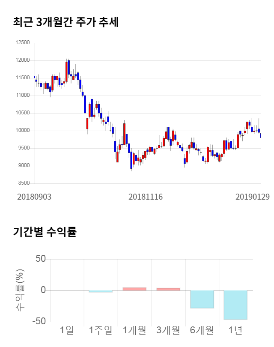Select the 1주일 axis label
Image resolution: width=274 pixels, height=347 pixels.
[x=101, y=330]
